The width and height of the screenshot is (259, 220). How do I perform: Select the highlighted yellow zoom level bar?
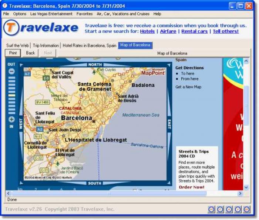(11, 95)
